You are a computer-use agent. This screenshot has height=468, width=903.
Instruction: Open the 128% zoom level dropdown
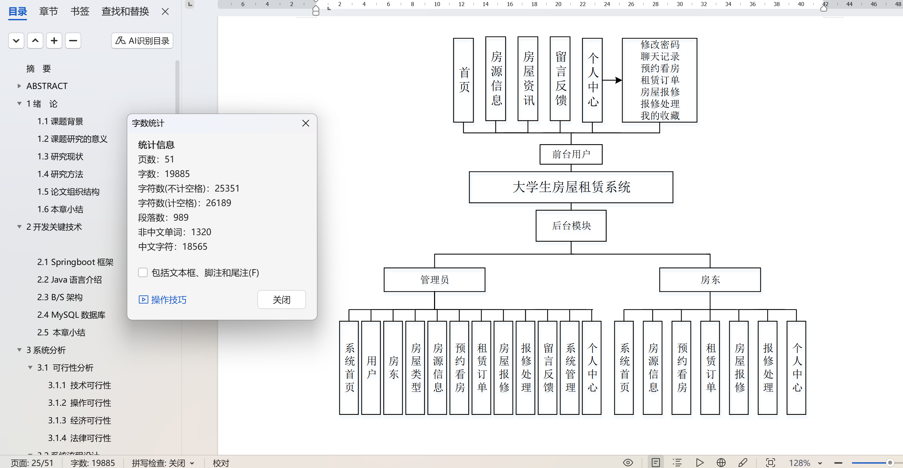[820, 463]
